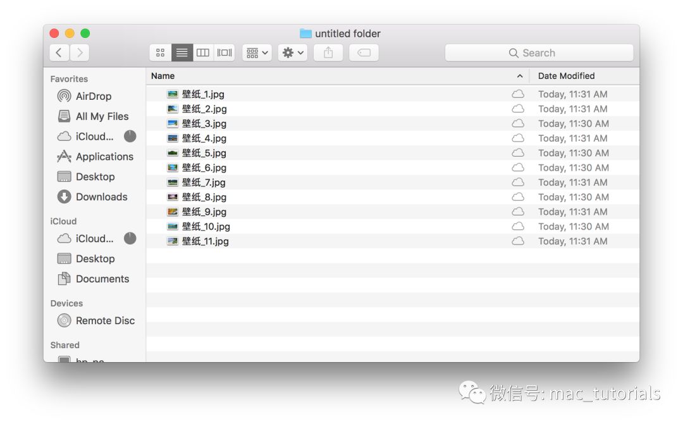Open the arrange items dropdown
The height and width of the screenshot is (424, 683).
[257, 53]
